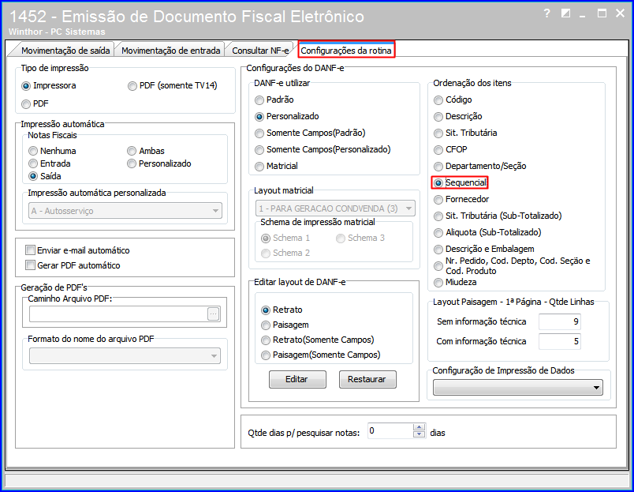This screenshot has width=634, height=492.
Task: Click the help question mark icon
Action: pos(546,13)
